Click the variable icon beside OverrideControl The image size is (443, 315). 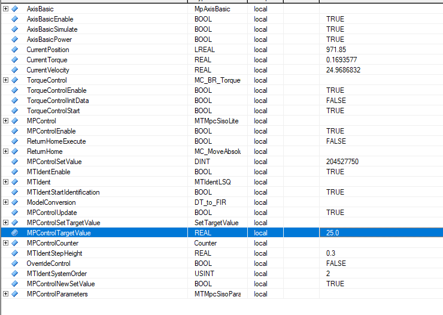click(15, 263)
